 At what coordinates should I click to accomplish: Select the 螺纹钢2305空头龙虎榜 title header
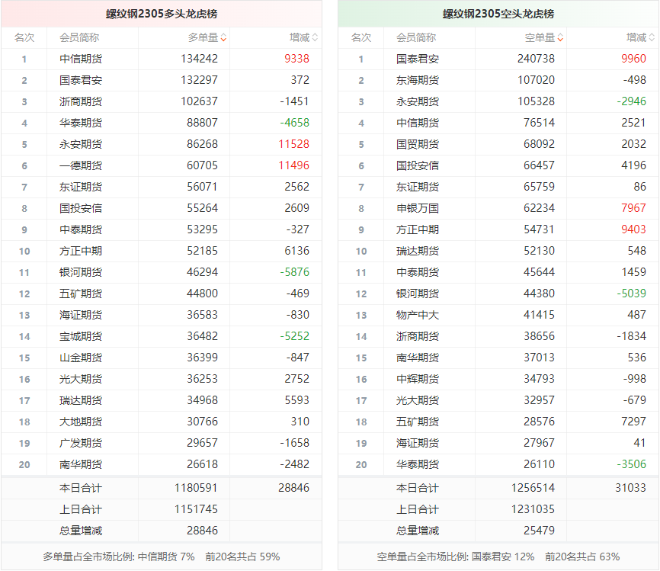point(498,14)
